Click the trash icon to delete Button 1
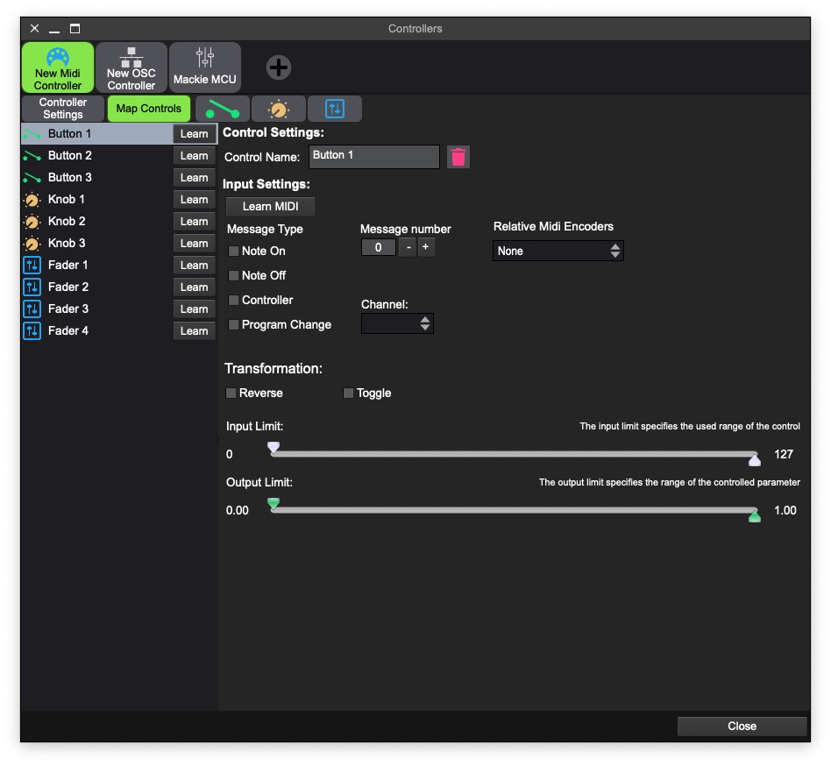 pyautogui.click(x=457, y=156)
